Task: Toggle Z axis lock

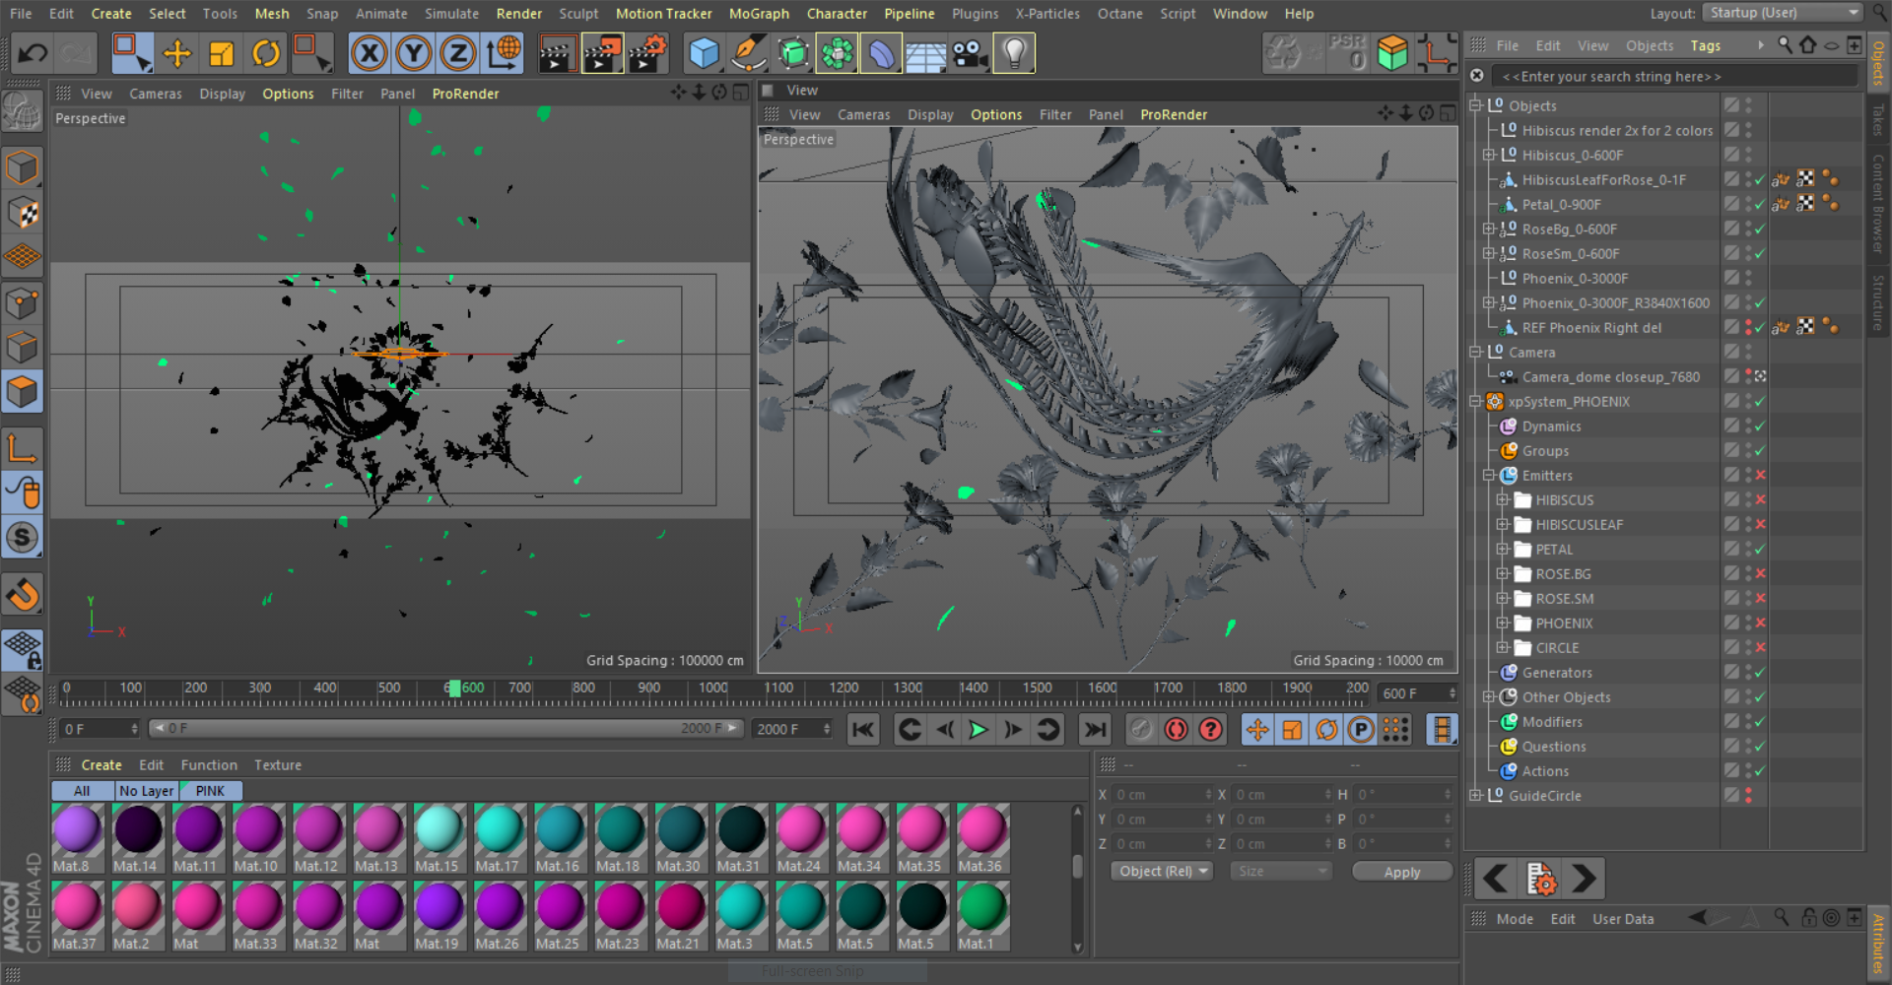Action: click(x=458, y=53)
